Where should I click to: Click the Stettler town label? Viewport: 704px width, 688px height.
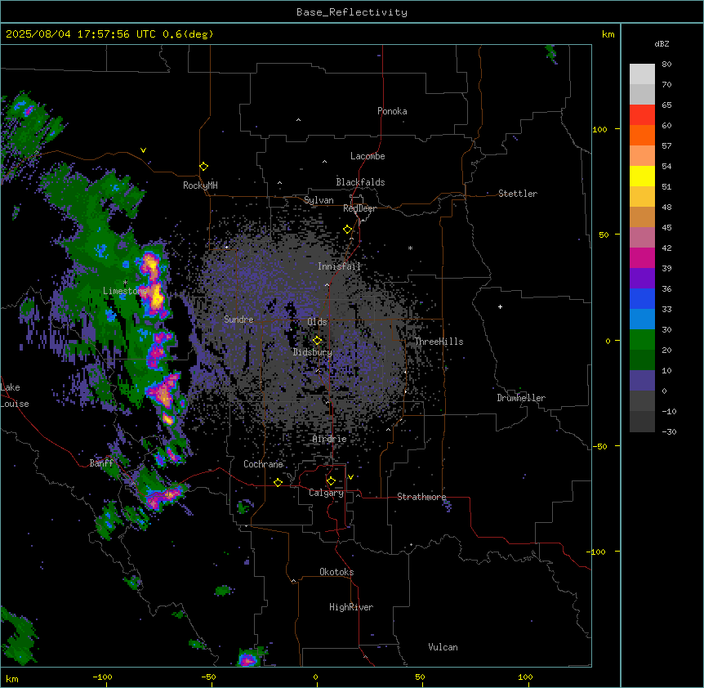click(518, 194)
